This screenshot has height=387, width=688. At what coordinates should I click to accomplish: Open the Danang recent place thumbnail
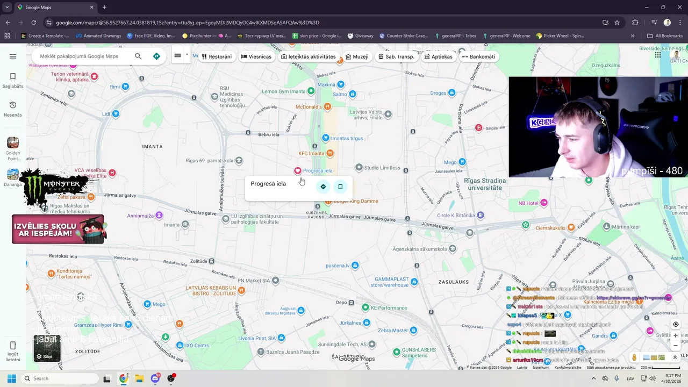[x=13, y=175]
